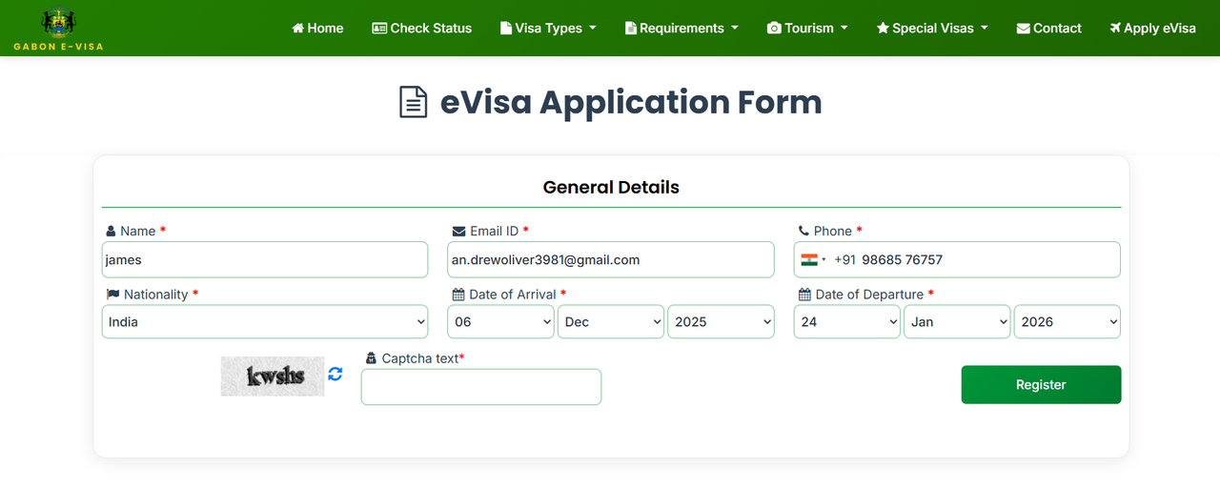Expand the Requirements menu
Viewport: 1220px width, 489px height.
(x=681, y=28)
